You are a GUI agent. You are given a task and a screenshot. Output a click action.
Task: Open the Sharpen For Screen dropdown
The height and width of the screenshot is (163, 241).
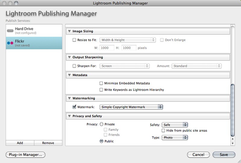[x=124, y=66]
